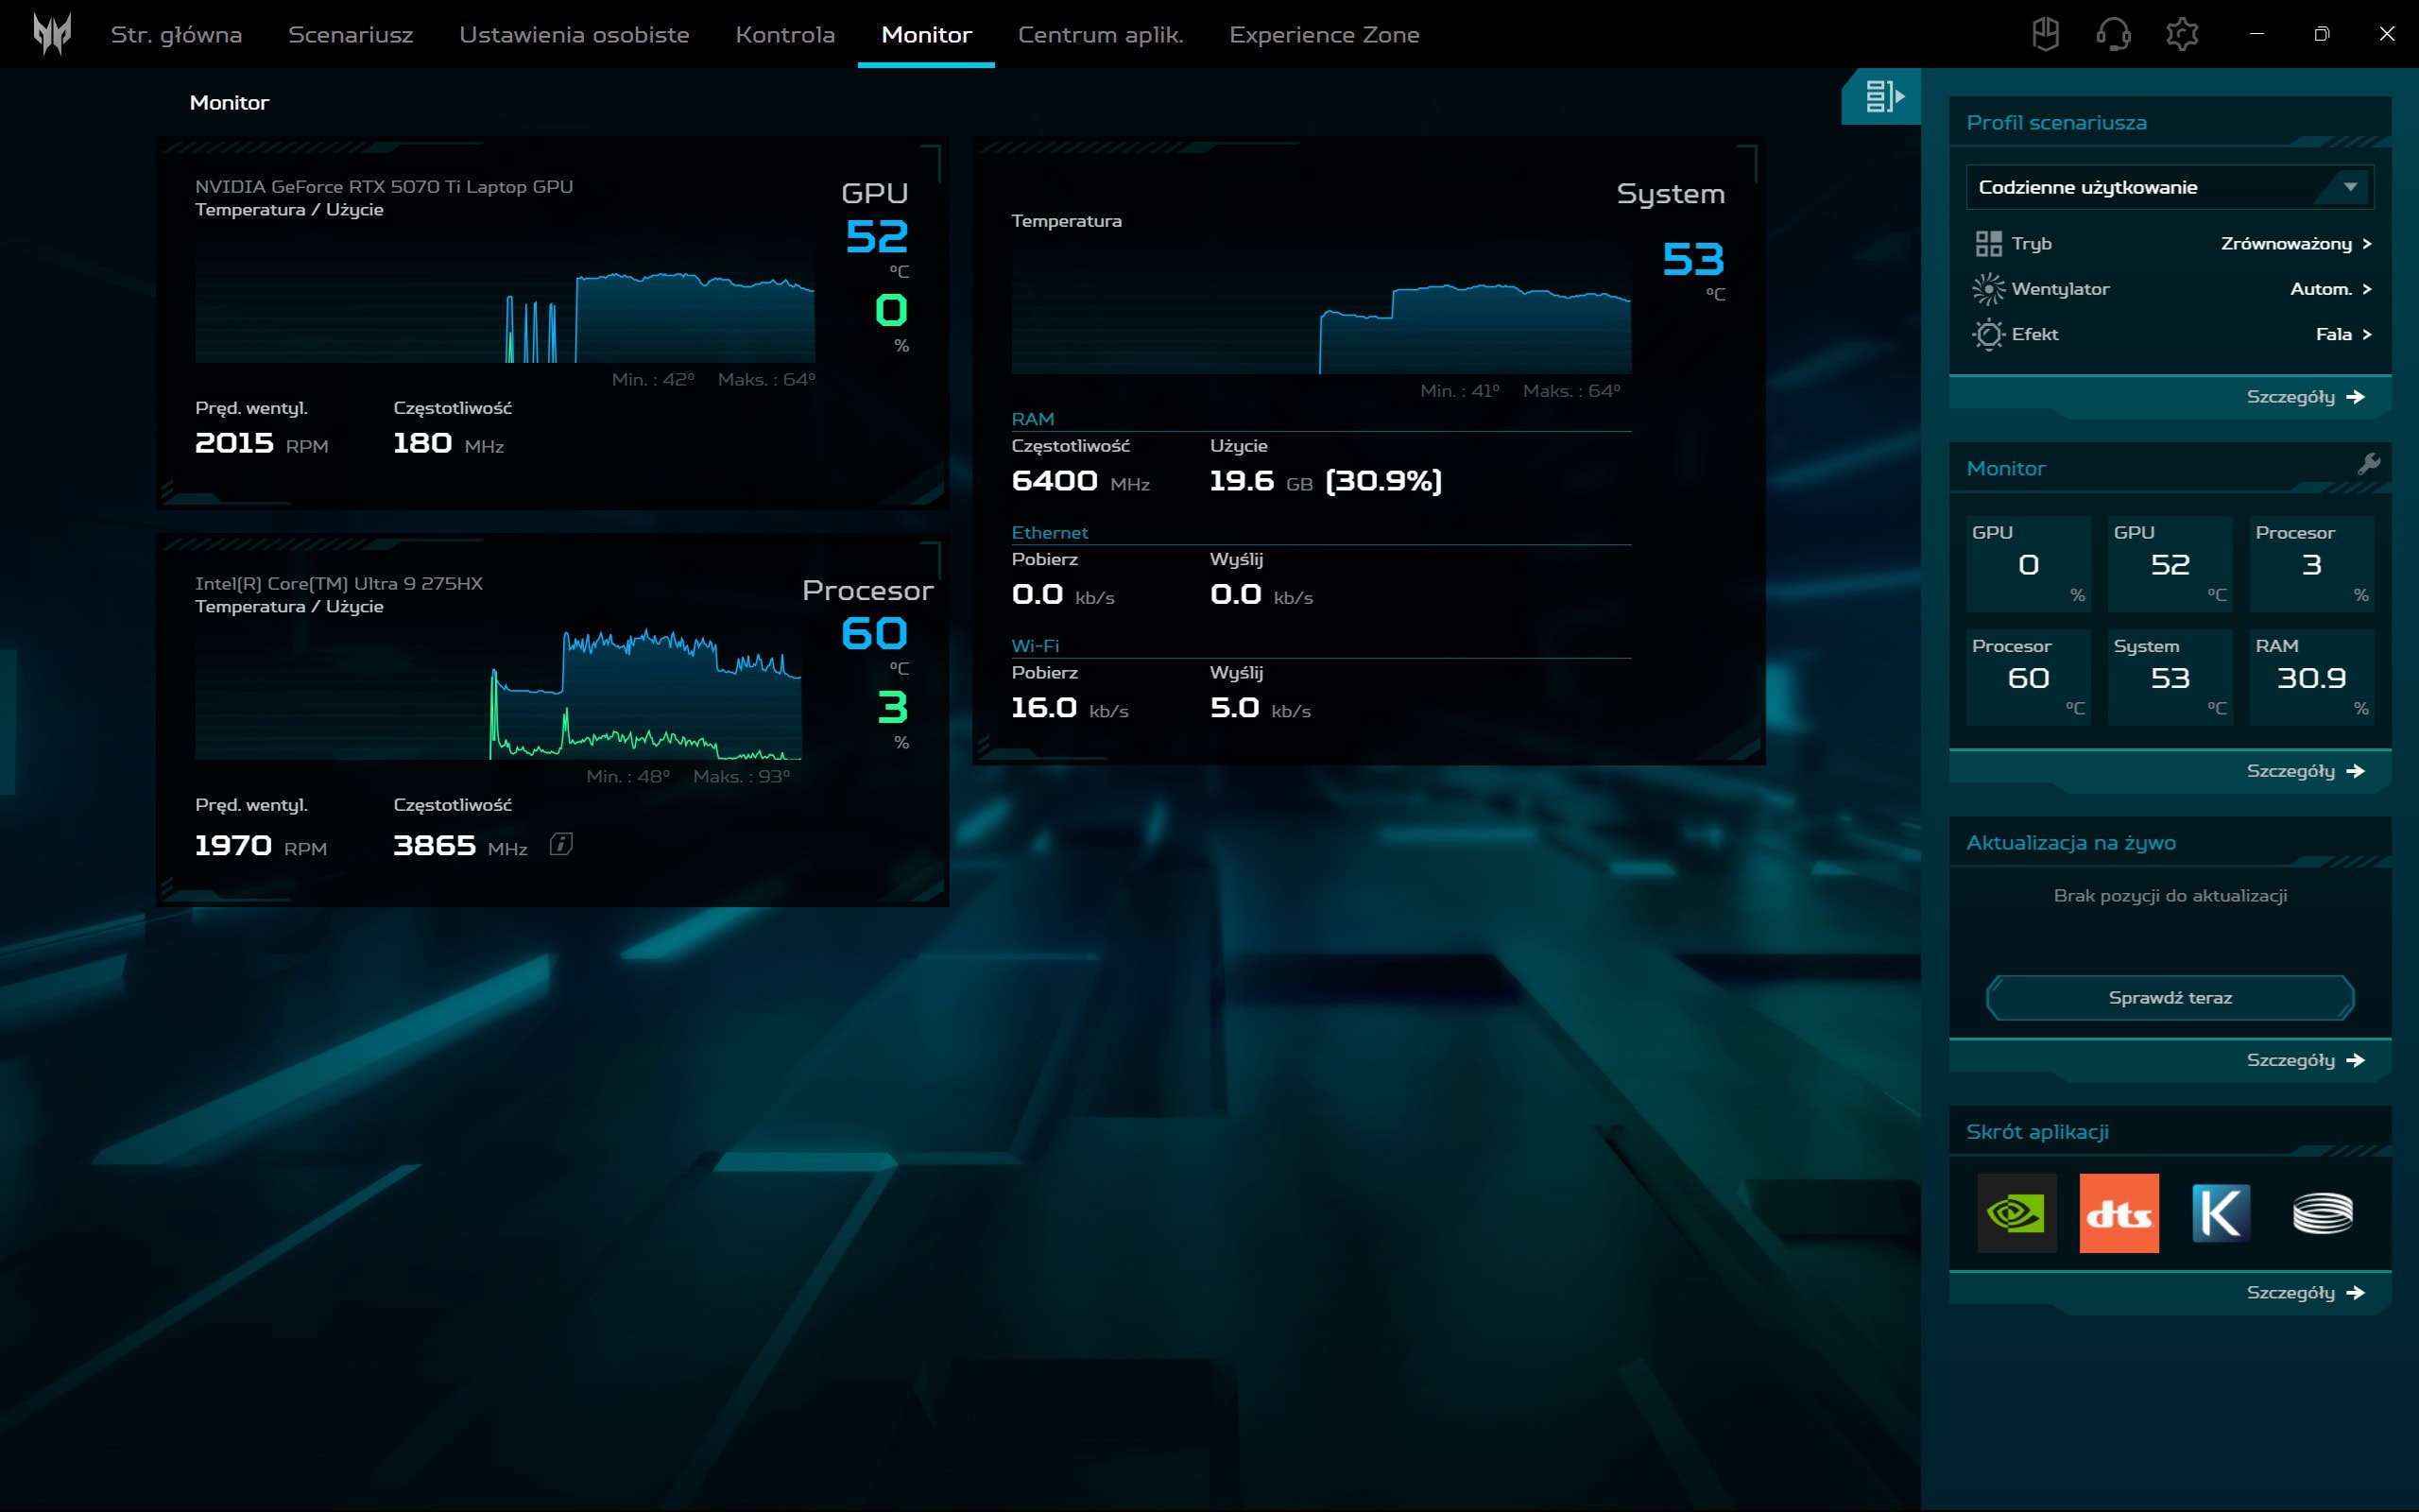Click the RAM 30.9% monitor tile
This screenshot has width=2419, height=1512.
click(2311, 676)
